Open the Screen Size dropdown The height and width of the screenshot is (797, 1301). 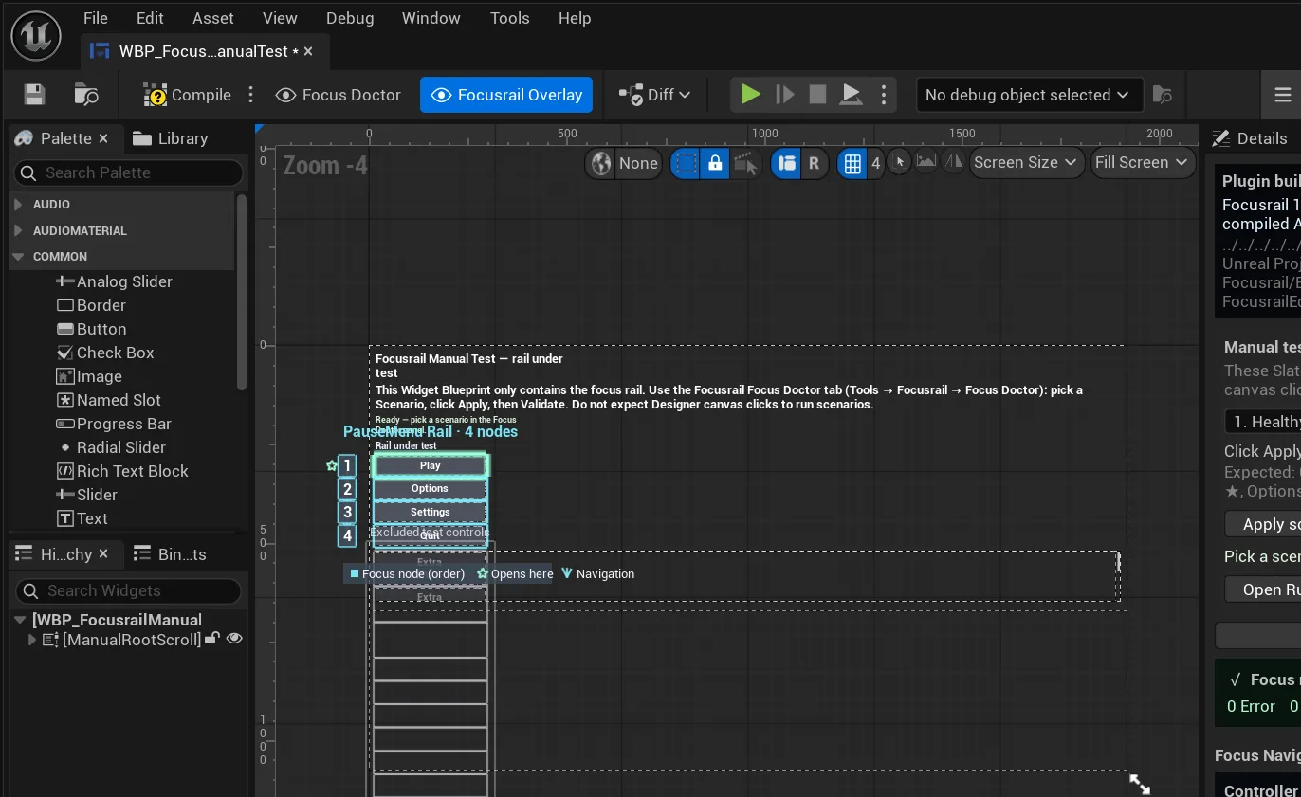pos(1027,162)
